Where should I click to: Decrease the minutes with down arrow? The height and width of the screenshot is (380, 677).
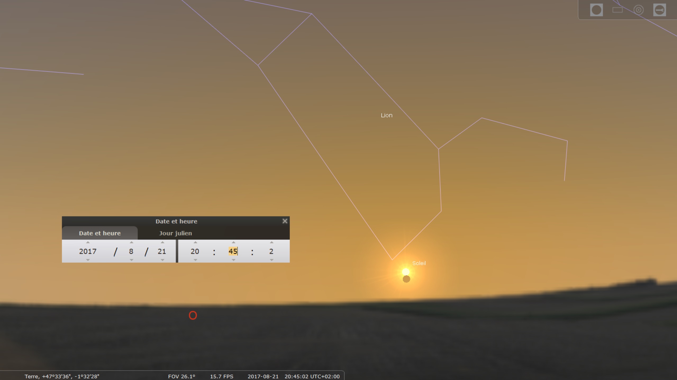[x=233, y=260]
